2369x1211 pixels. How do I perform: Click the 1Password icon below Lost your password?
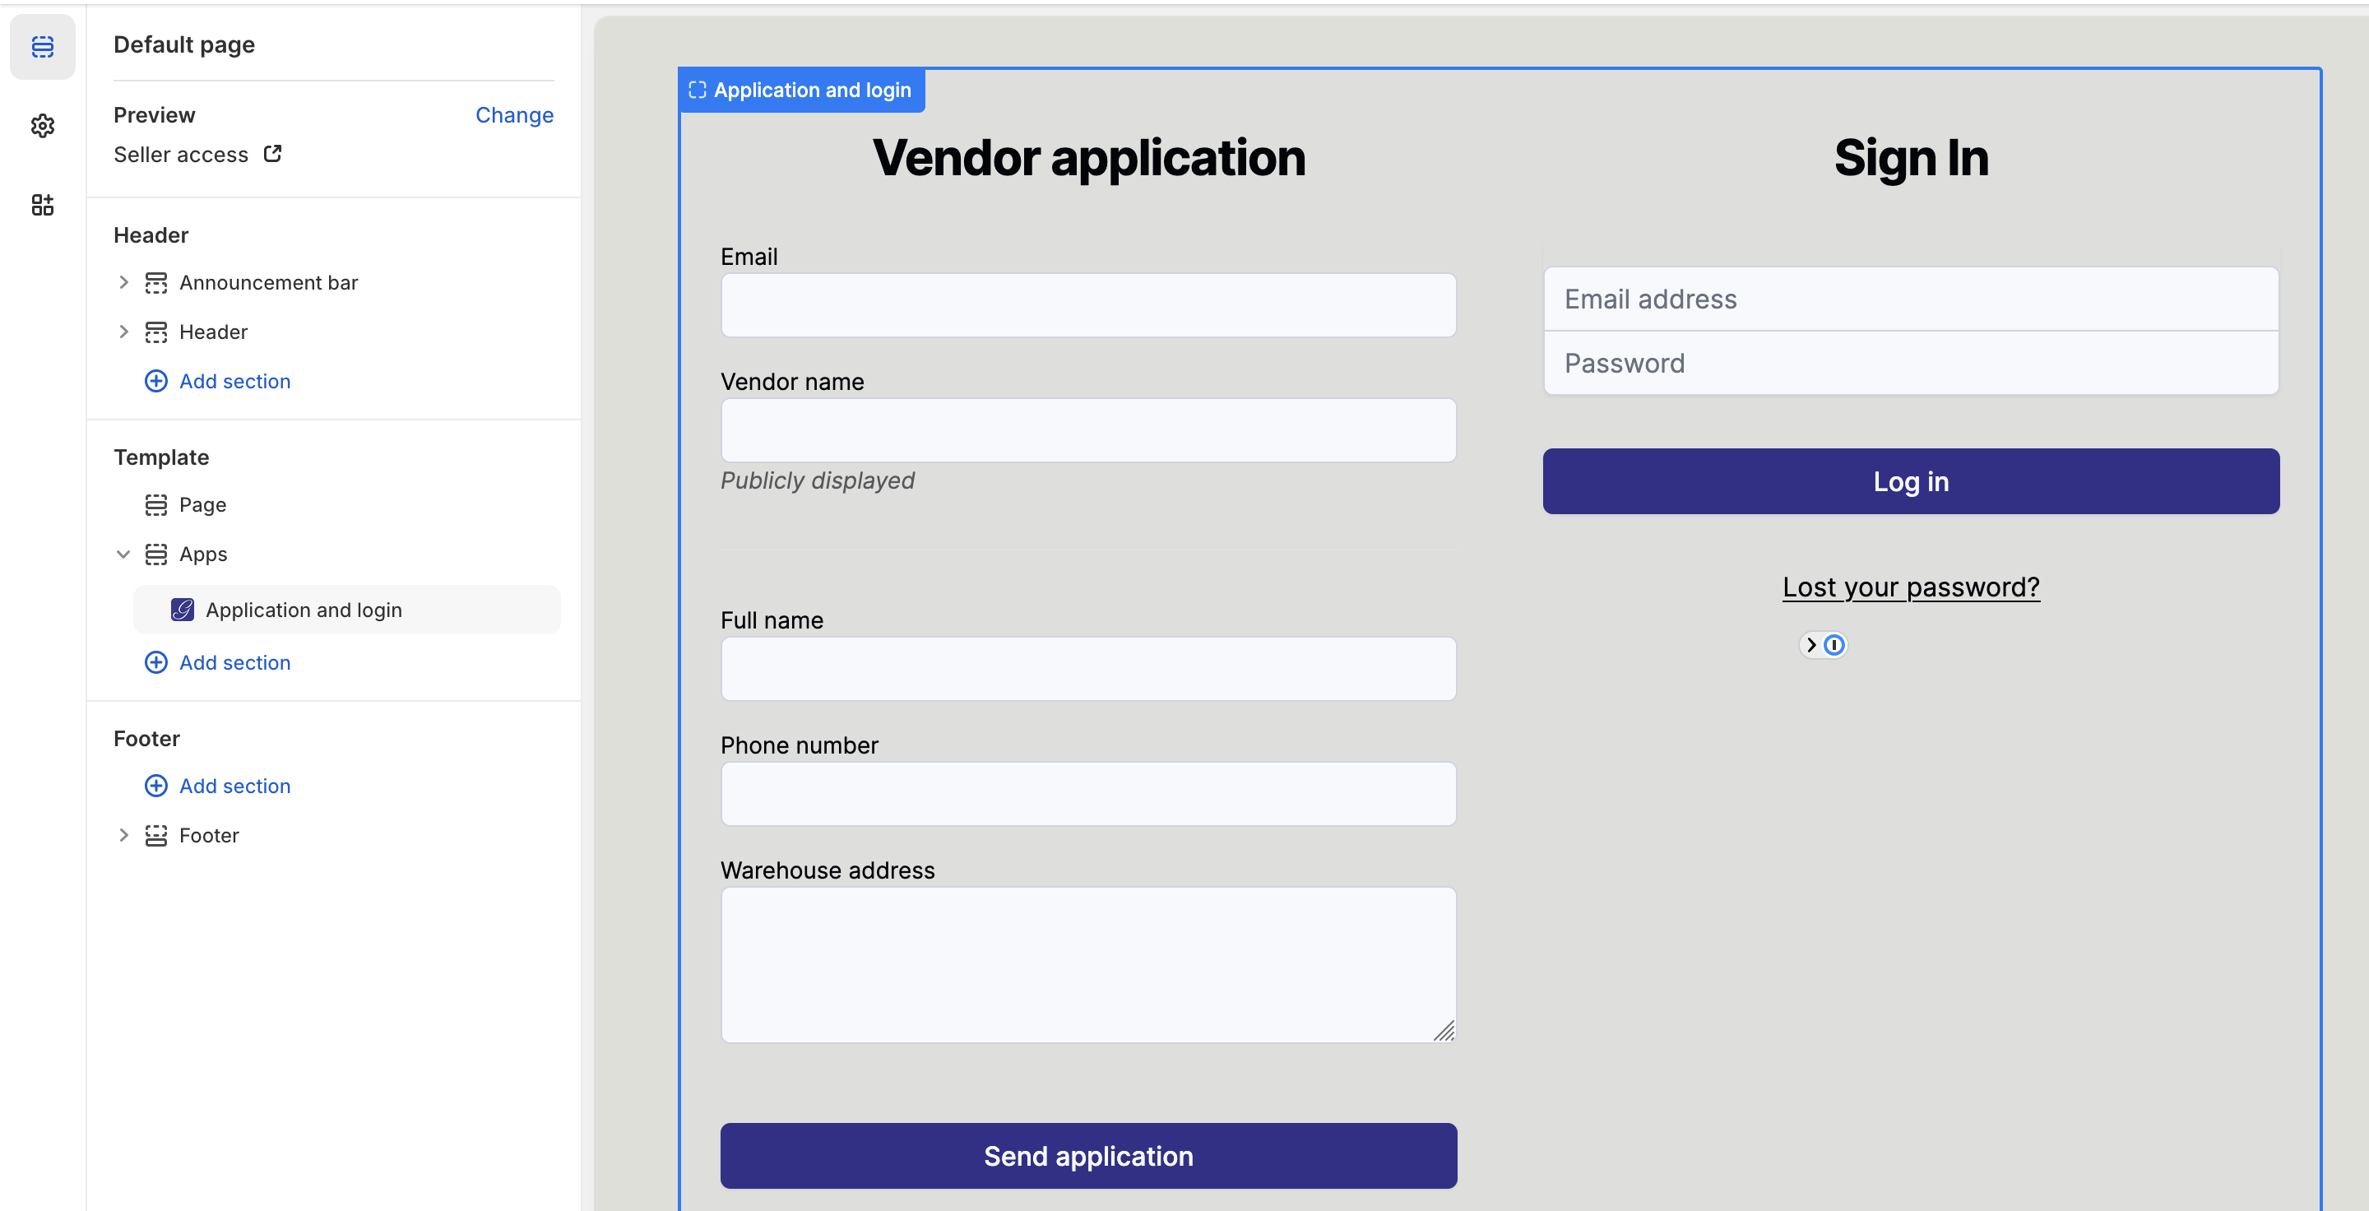click(1834, 646)
